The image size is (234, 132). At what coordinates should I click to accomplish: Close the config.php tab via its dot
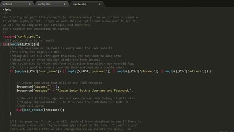click(x=64, y=4)
